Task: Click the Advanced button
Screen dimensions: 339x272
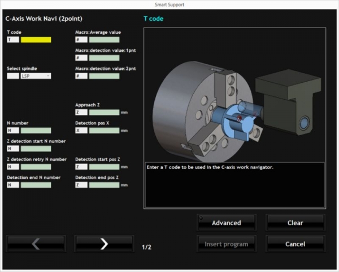Action: pos(226,222)
